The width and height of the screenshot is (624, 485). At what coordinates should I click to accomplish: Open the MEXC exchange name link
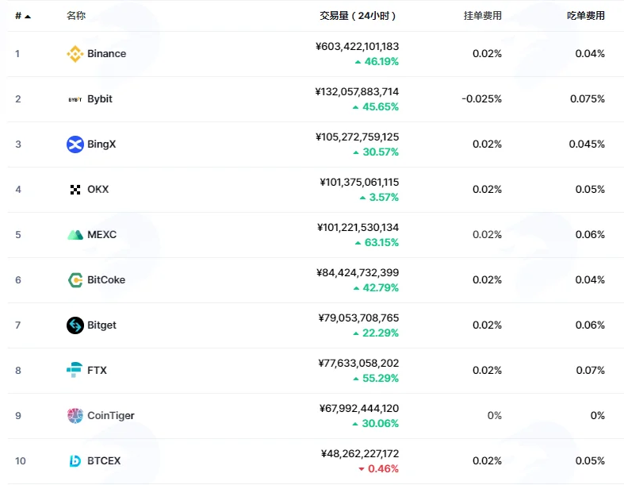(101, 235)
